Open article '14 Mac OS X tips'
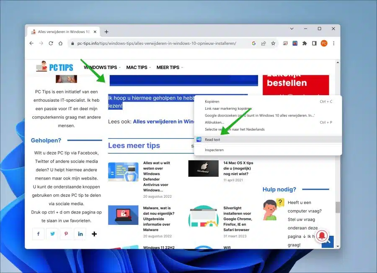Viewport: 377px width, 273px height. [x=238, y=168]
